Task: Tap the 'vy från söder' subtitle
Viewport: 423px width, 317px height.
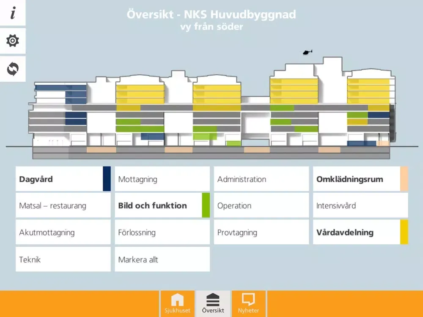Action: [x=211, y=27]
